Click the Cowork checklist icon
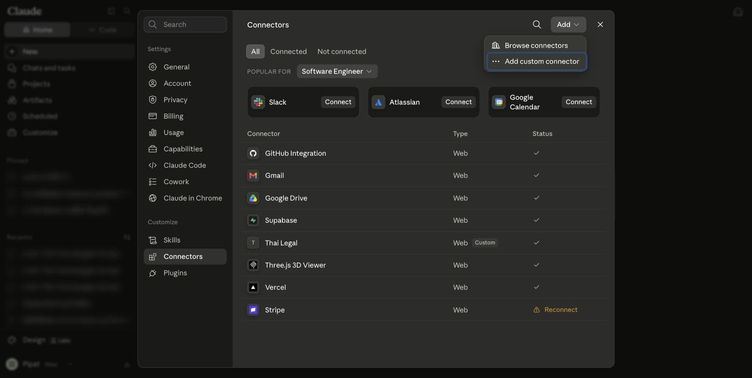Viewport: 752px width, 378px height. (x=153, y=182)
